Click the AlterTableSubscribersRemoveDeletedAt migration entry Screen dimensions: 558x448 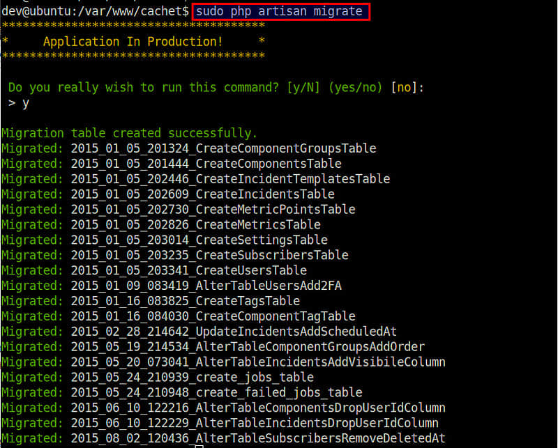258,438
